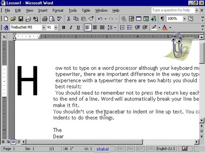Run Spelling and Grammar check
The width and height of the screenshot is (205, 153).
click(x=59, y=19)
